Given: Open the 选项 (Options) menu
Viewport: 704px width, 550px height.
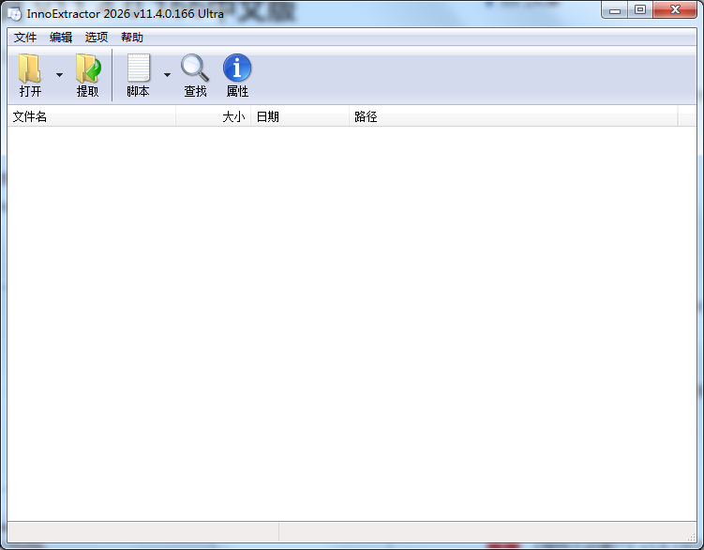Looking at the screenshot, I should [97, 38].
